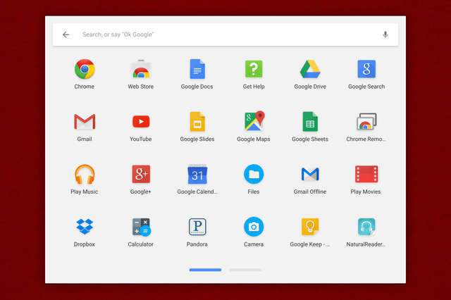This screenshot has width=451, height=300.
Task: Switch to the second page of apps
Action: [x=246, y=270]
